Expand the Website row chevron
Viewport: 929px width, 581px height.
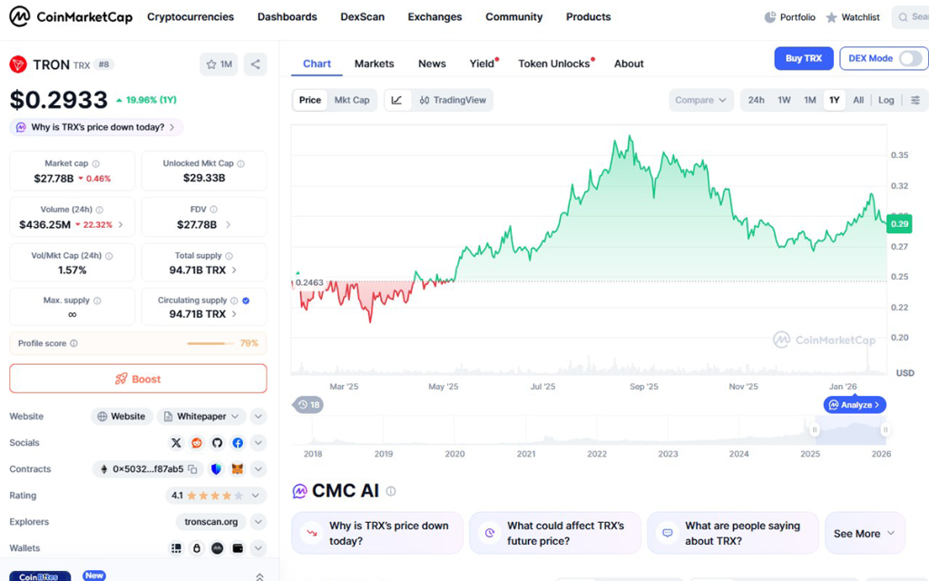tap(259, 416)
